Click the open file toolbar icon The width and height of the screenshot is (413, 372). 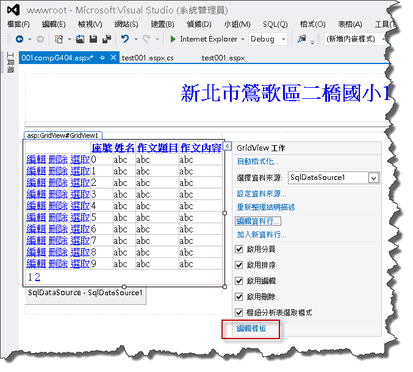click(80, 39)
